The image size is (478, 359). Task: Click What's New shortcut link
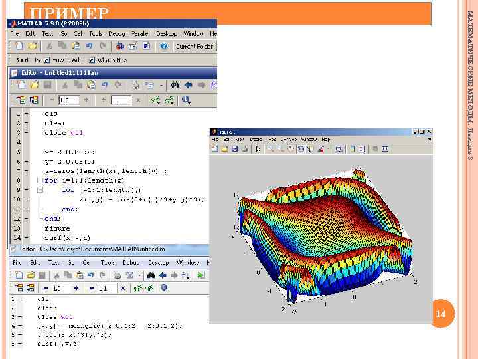pos(109,60)
